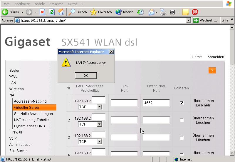Open the Medien globe button
The height and width of the screenshot is (162, 235).
(124, 12)
